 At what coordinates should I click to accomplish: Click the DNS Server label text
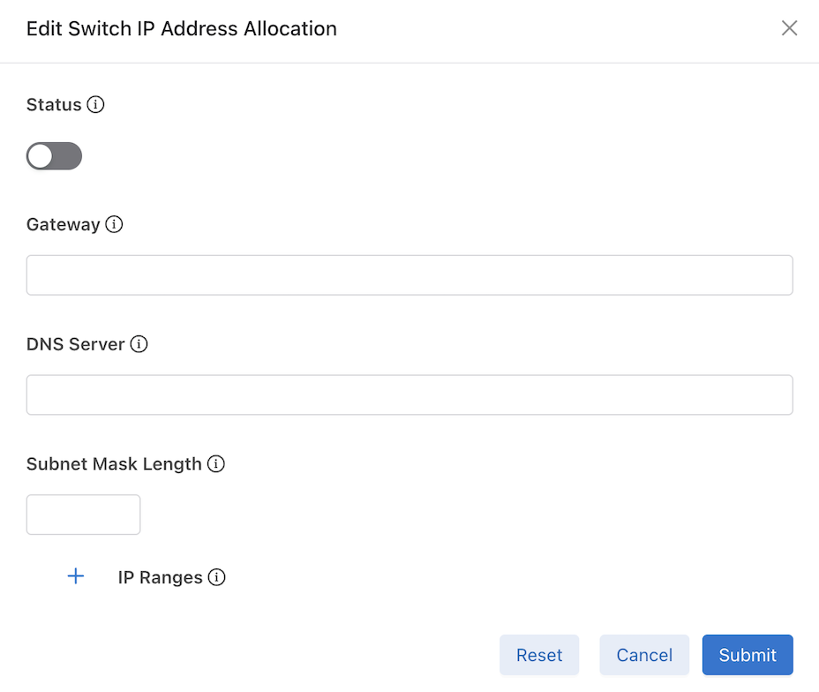point(75,344)
